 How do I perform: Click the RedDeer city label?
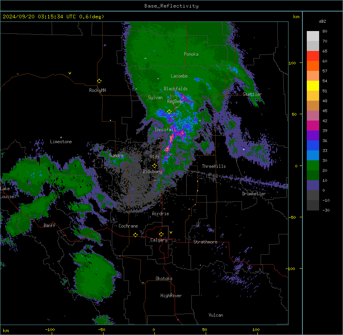pyautogui.click(x=175, y=101)
